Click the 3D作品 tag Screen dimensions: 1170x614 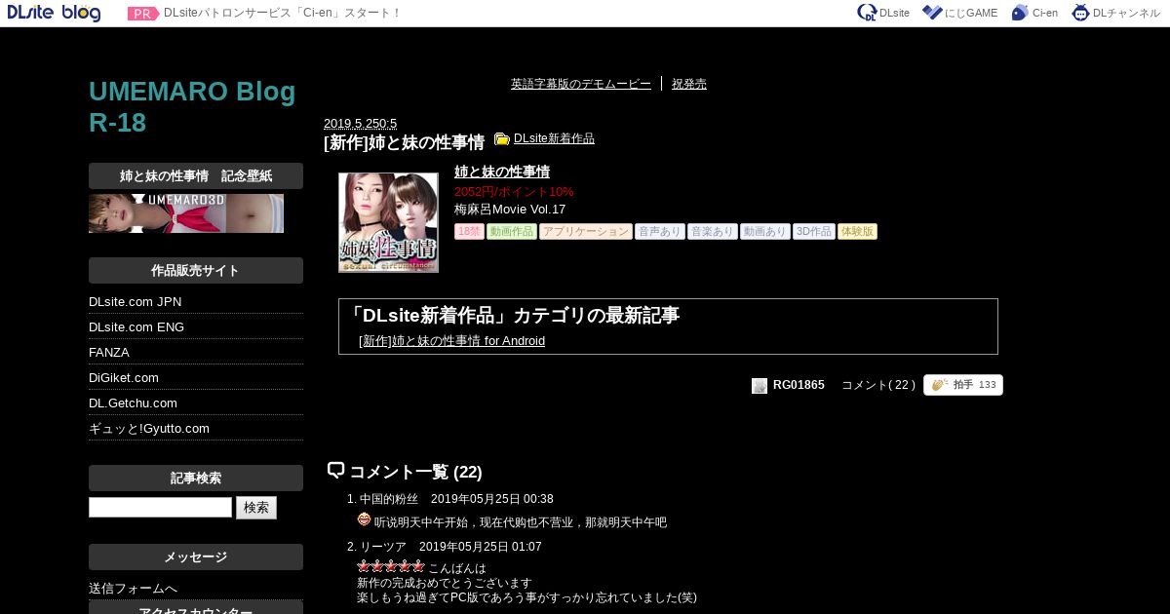(813, 232)
